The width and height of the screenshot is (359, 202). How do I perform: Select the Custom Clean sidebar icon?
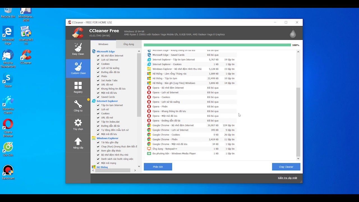(x=78, y=68)
